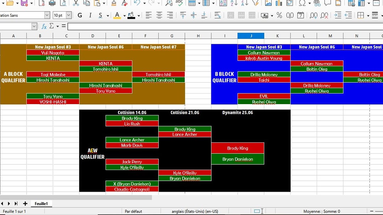Open a file with the folder icon

point(10,3)
